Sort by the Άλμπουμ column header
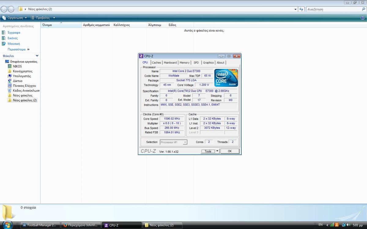The image size is (367, 229). pyautogui.click(x=157, y=25)
